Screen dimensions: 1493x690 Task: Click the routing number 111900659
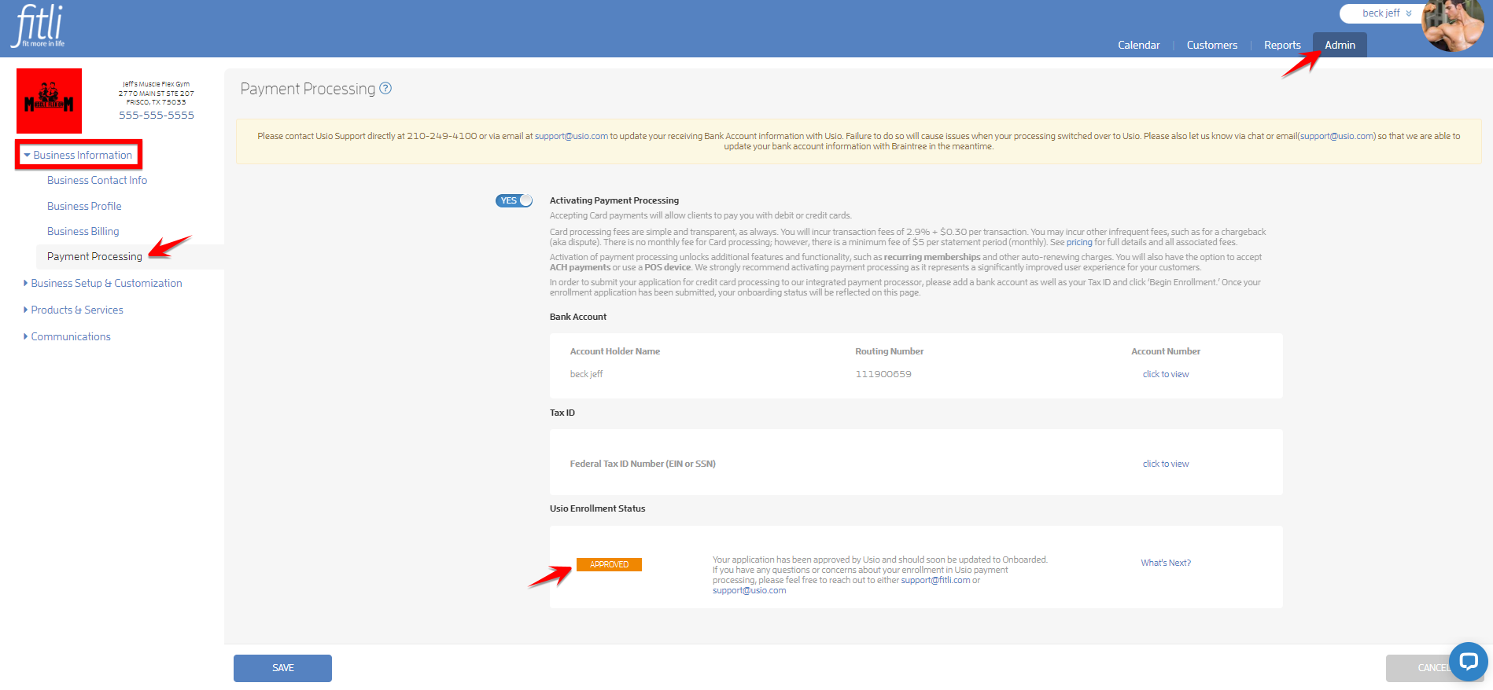click(883, 374)
